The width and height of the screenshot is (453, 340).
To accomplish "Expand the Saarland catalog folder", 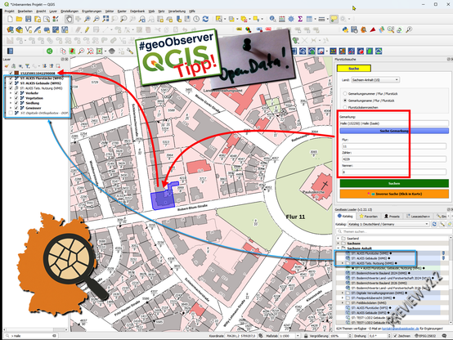I will point(338,239).
